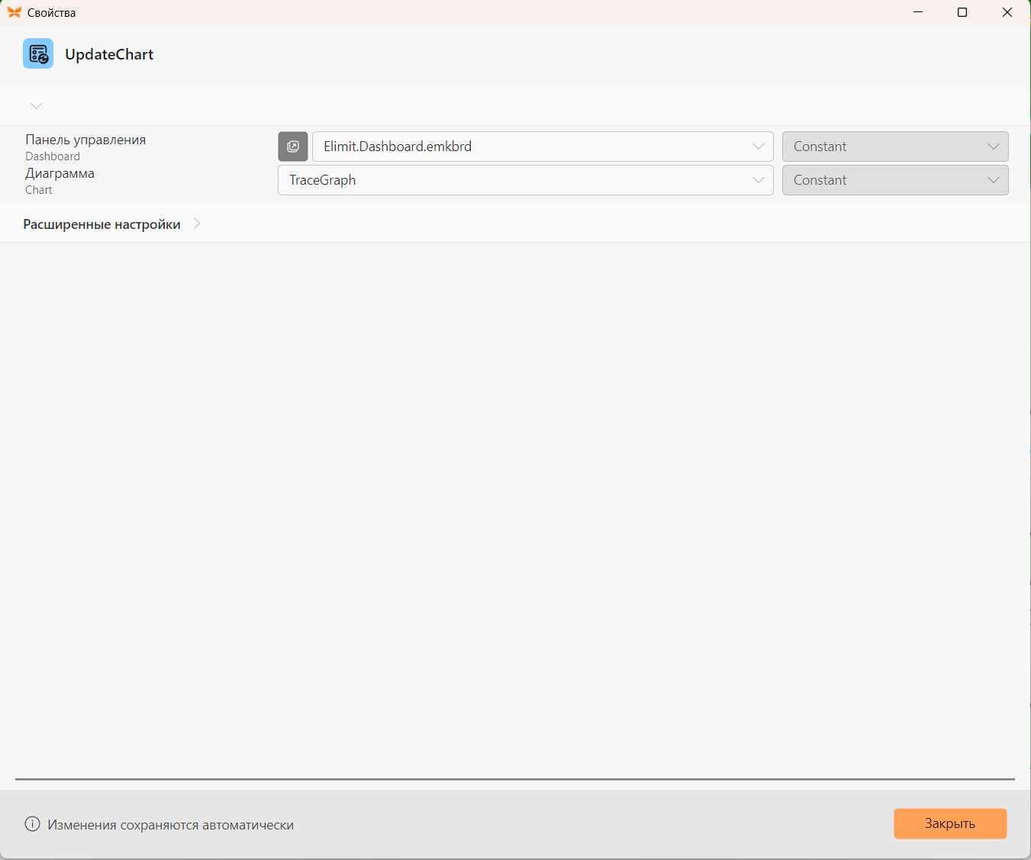Minimize the Свойства window
Image resolution: width=1031 pixels, height=860 pixels.
(918, 12)
